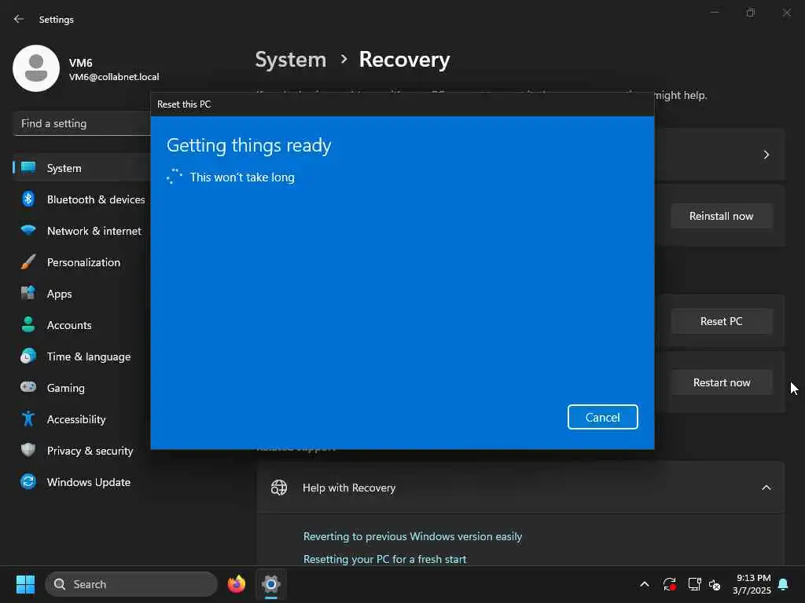Screen dimensions: 805x603
Task: Open the clock showing 9:13 PM
Action: click(x=752, y=584)
